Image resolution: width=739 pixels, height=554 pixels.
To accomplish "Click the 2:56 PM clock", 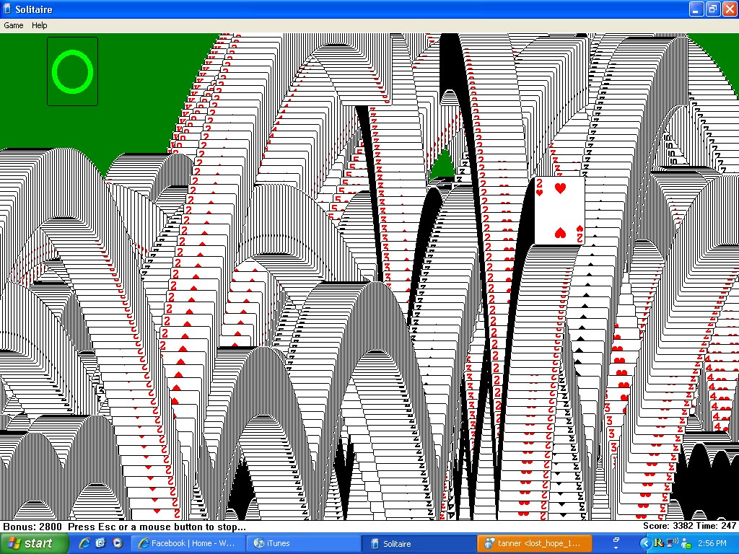I will pos(712,543).
